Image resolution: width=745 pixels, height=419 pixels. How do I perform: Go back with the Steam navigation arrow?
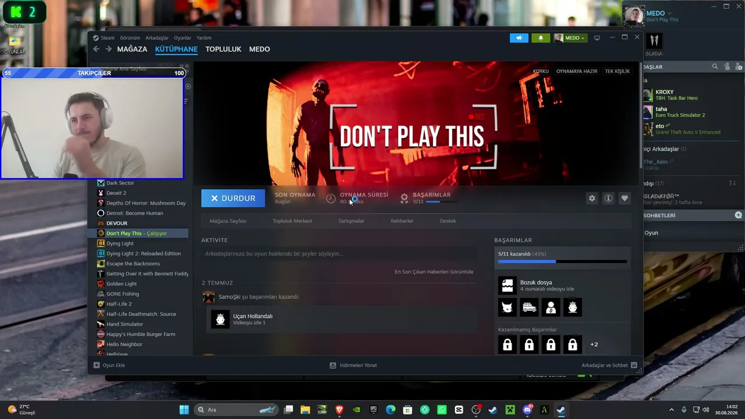pyautogui.click(x=97, y=49)
